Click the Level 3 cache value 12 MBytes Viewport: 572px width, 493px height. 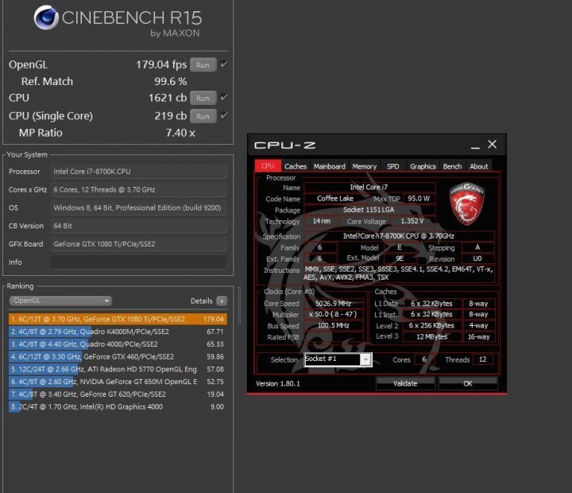pyautogui.click(x=432, y=336)
